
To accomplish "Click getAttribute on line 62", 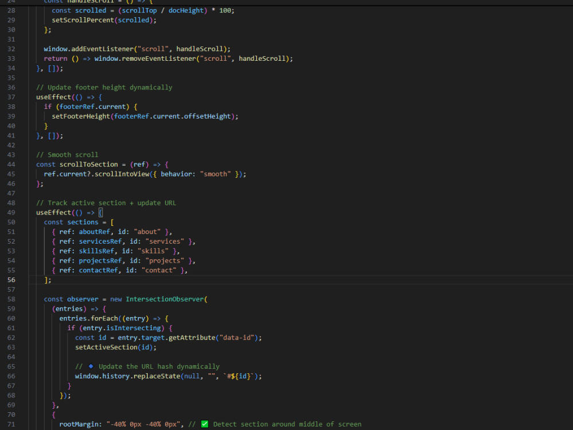I will pyautogui.click(x=192, y=338).
